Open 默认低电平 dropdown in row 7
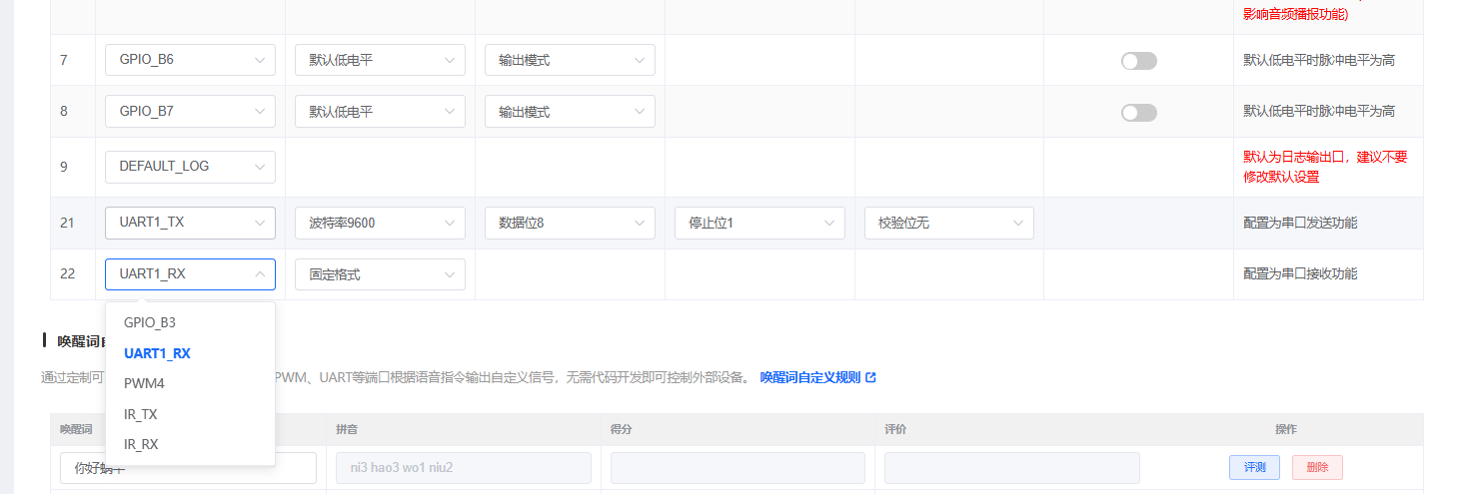 (380, 60)
